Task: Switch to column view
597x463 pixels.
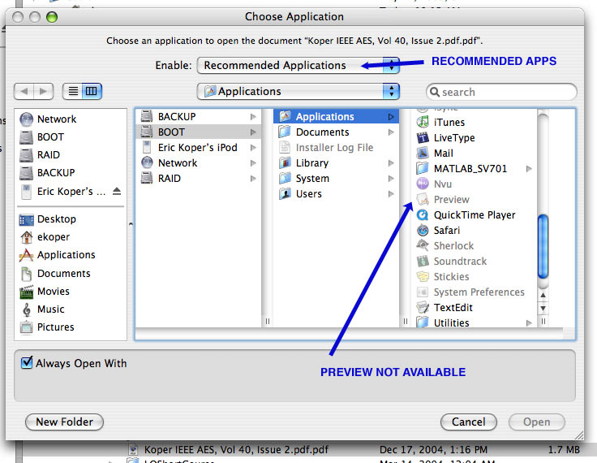Action: [x=92, y=91]
